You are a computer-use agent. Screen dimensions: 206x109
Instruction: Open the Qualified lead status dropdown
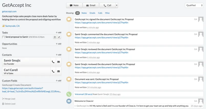pyautogui.click(x=194, y=5)
